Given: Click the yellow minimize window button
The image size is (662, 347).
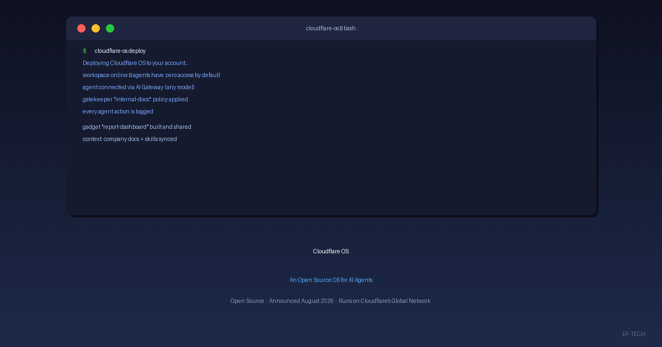Looking at the screenshot, I should click(x=95, y=28).
